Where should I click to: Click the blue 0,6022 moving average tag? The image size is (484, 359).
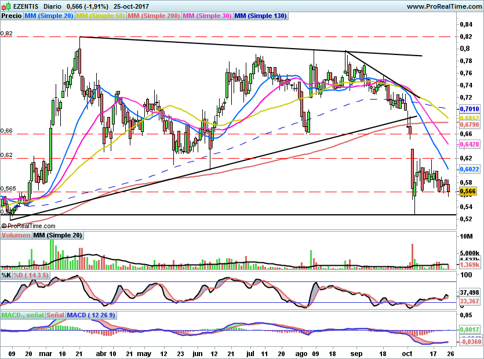(x=468, y=169)
